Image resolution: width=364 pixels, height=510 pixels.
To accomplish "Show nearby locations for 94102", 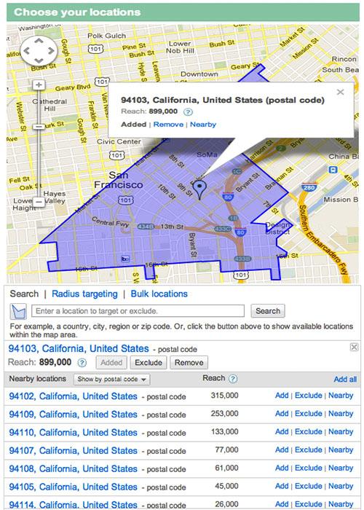I will [341, 396].
